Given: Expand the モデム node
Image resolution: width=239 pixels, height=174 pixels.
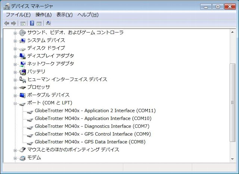Looking at the screenshot, I should (15, 158).
